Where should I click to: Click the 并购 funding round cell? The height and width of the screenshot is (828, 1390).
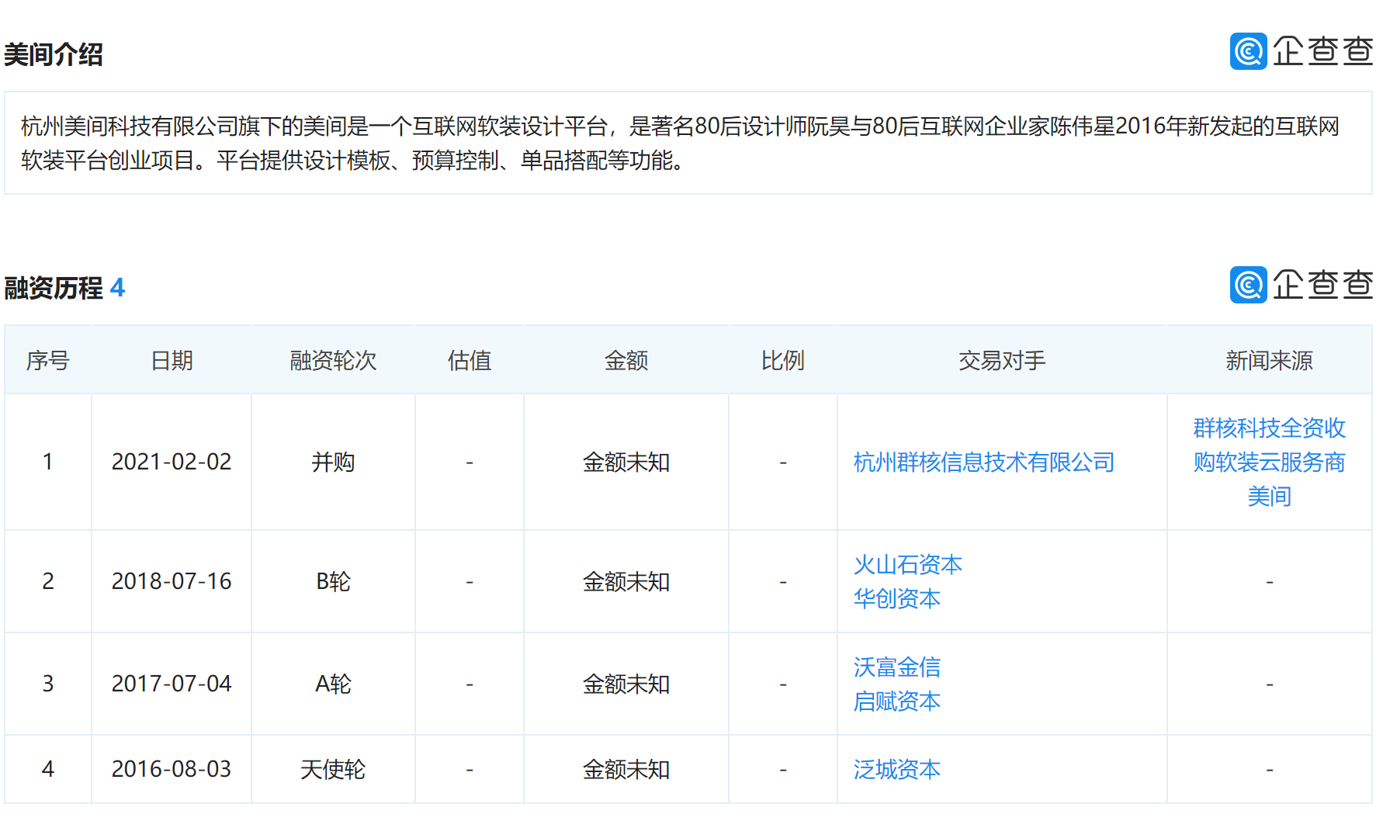pos(333,463)
